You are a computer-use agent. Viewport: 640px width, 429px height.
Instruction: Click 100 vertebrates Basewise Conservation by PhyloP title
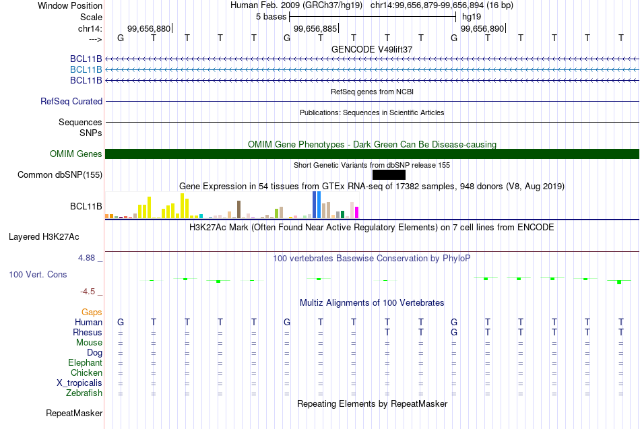click(x=372, y=259)
